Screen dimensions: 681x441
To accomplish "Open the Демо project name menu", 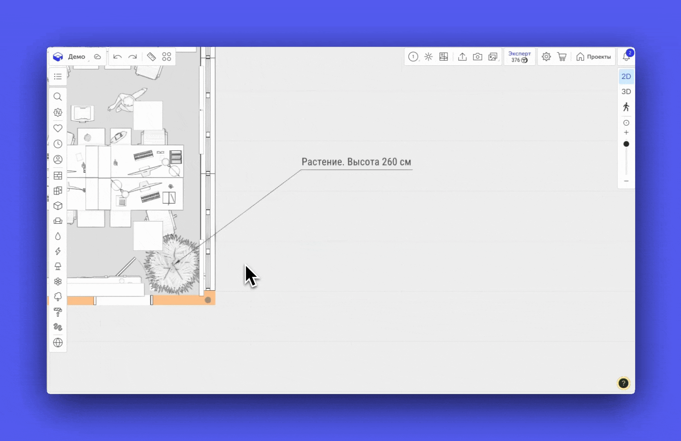I will (76, 57).
